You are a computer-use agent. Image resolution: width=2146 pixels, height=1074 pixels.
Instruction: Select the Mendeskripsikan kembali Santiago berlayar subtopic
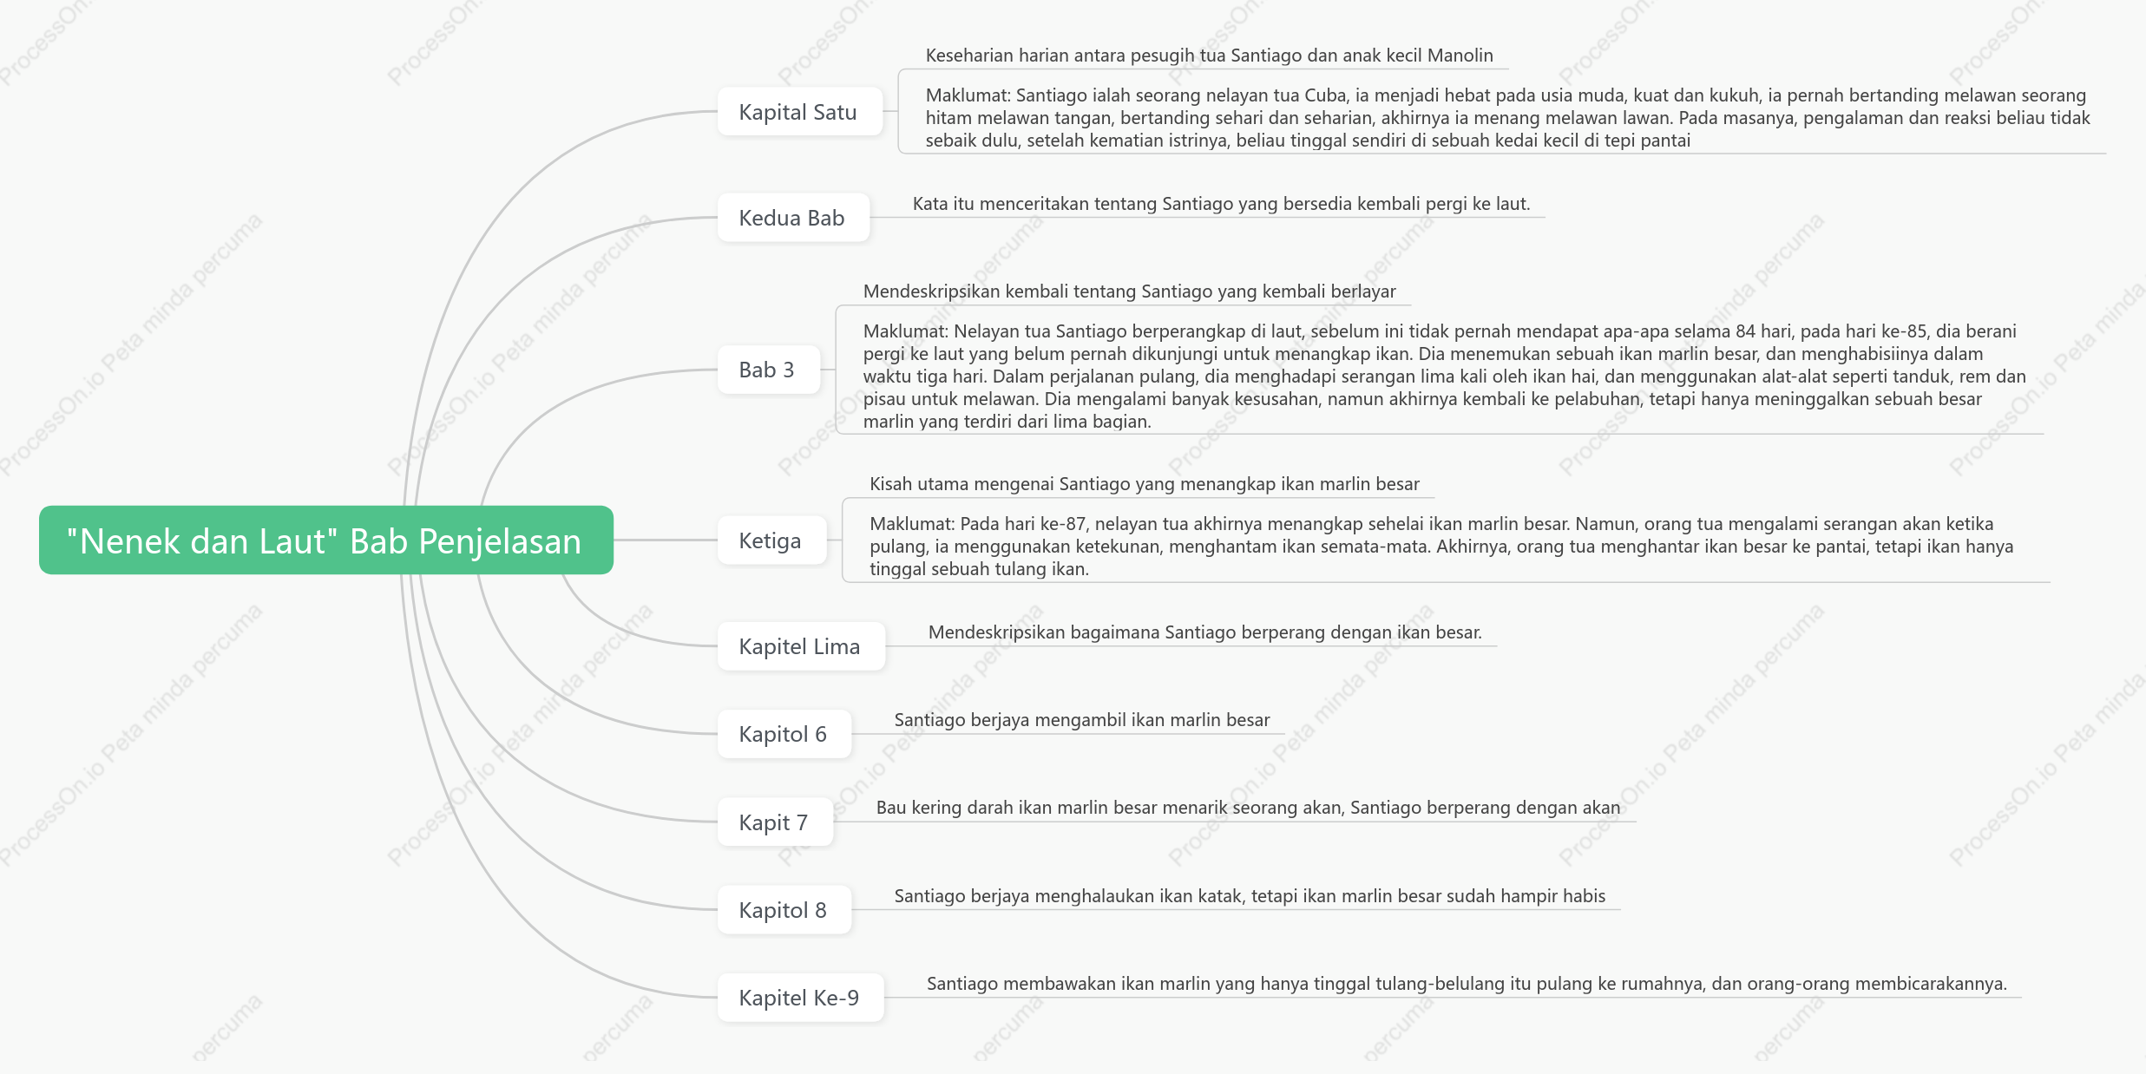pos(1129,291)
